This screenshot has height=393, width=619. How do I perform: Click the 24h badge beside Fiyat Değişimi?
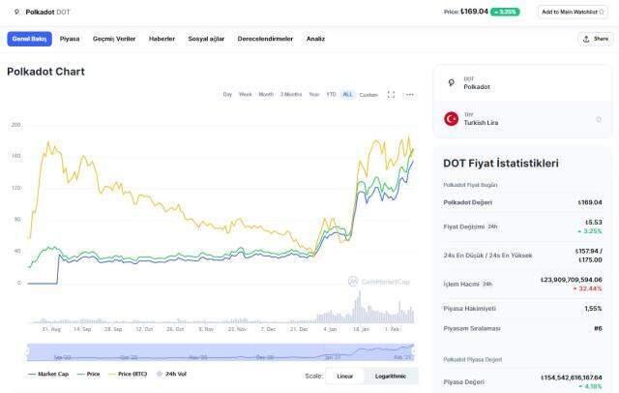pos(492,227)
